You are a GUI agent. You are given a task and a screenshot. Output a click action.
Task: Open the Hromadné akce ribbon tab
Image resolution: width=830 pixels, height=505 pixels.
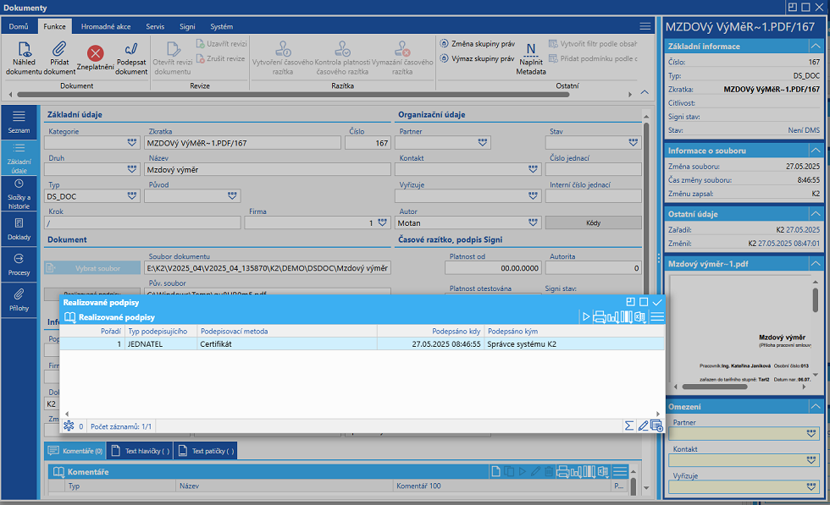tap(106, 26)
